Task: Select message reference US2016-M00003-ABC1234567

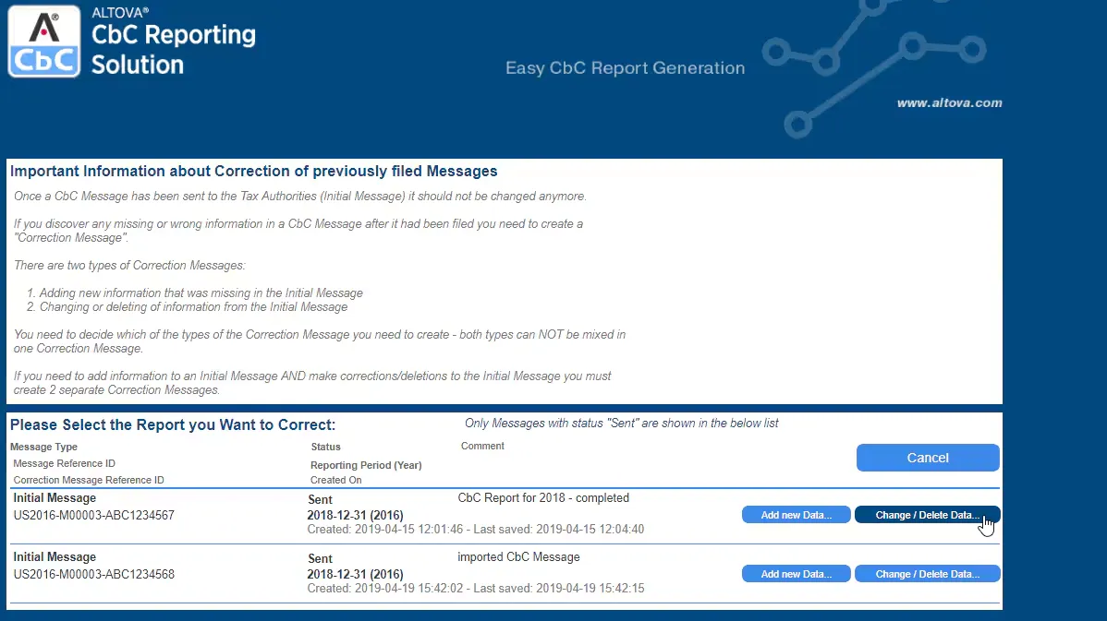Action: [x=94, y=515]
